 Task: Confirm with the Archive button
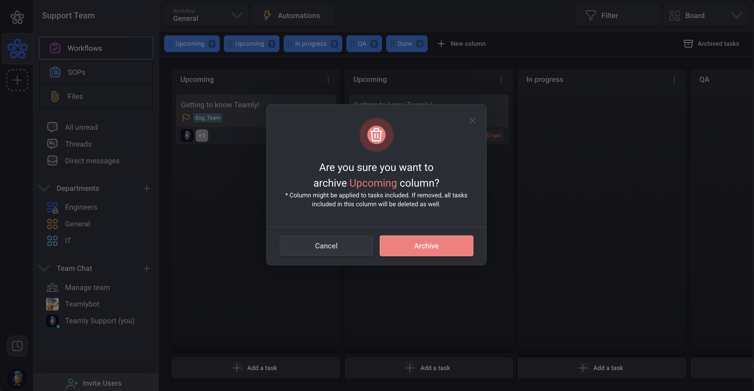tap(426, 246)
